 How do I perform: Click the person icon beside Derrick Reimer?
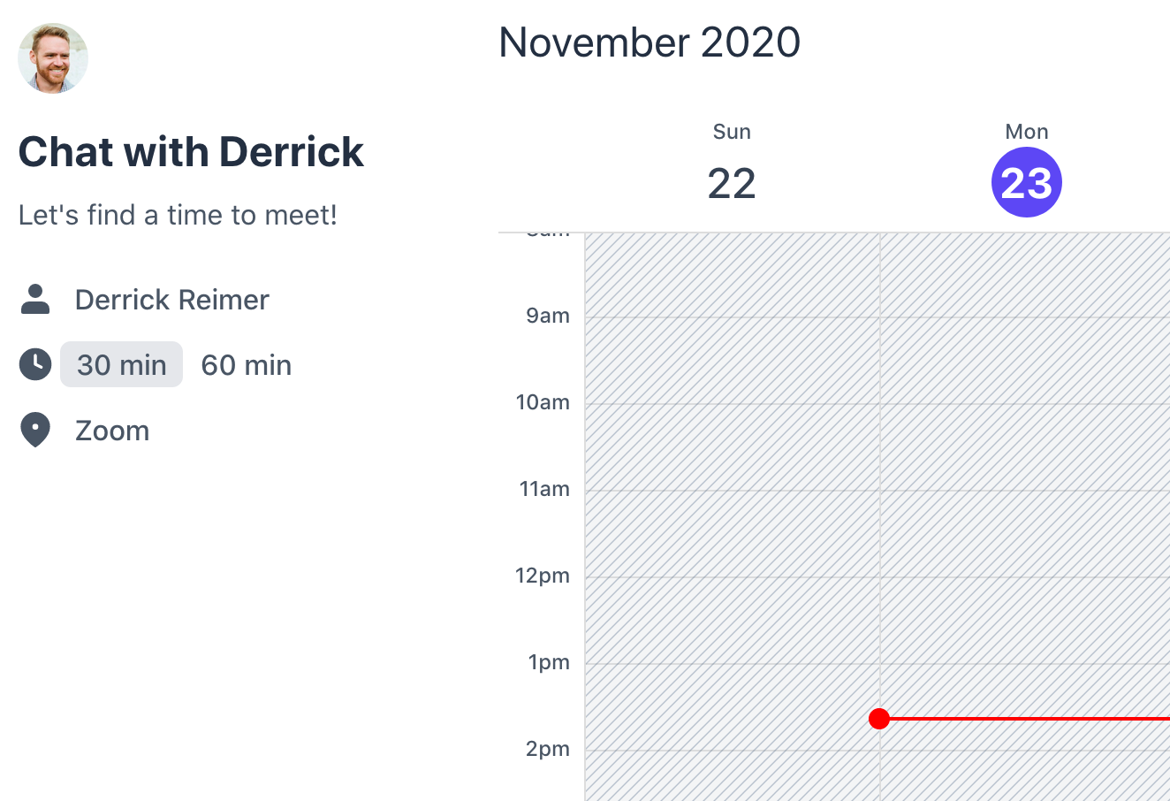(x=35, y=300)
